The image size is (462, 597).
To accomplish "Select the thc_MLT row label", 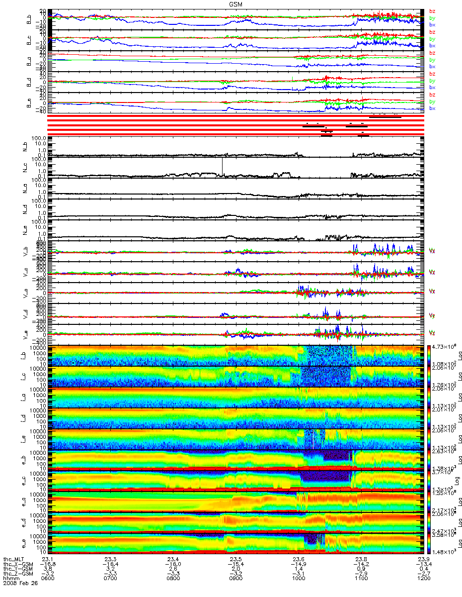I will click(14, 560).
